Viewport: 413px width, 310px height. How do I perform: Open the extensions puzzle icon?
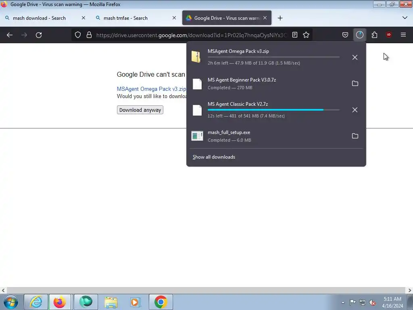click(374, 35)
